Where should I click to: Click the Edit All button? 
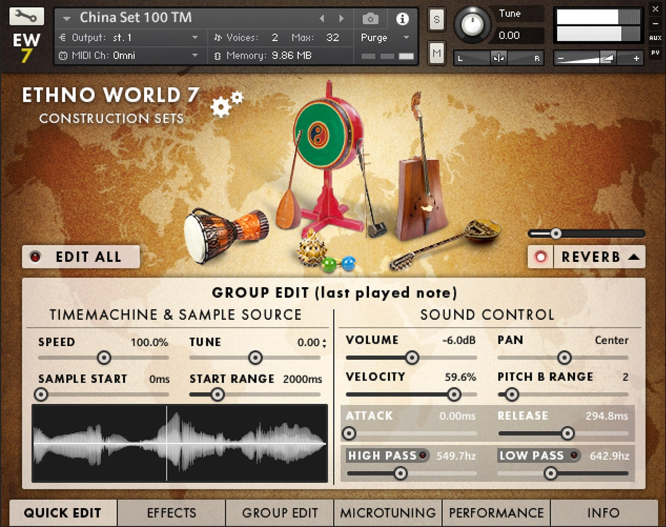(80, 257)
